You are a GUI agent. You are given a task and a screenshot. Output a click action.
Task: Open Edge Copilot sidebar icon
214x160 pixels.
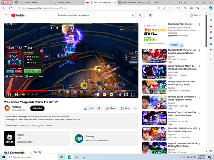211,8
